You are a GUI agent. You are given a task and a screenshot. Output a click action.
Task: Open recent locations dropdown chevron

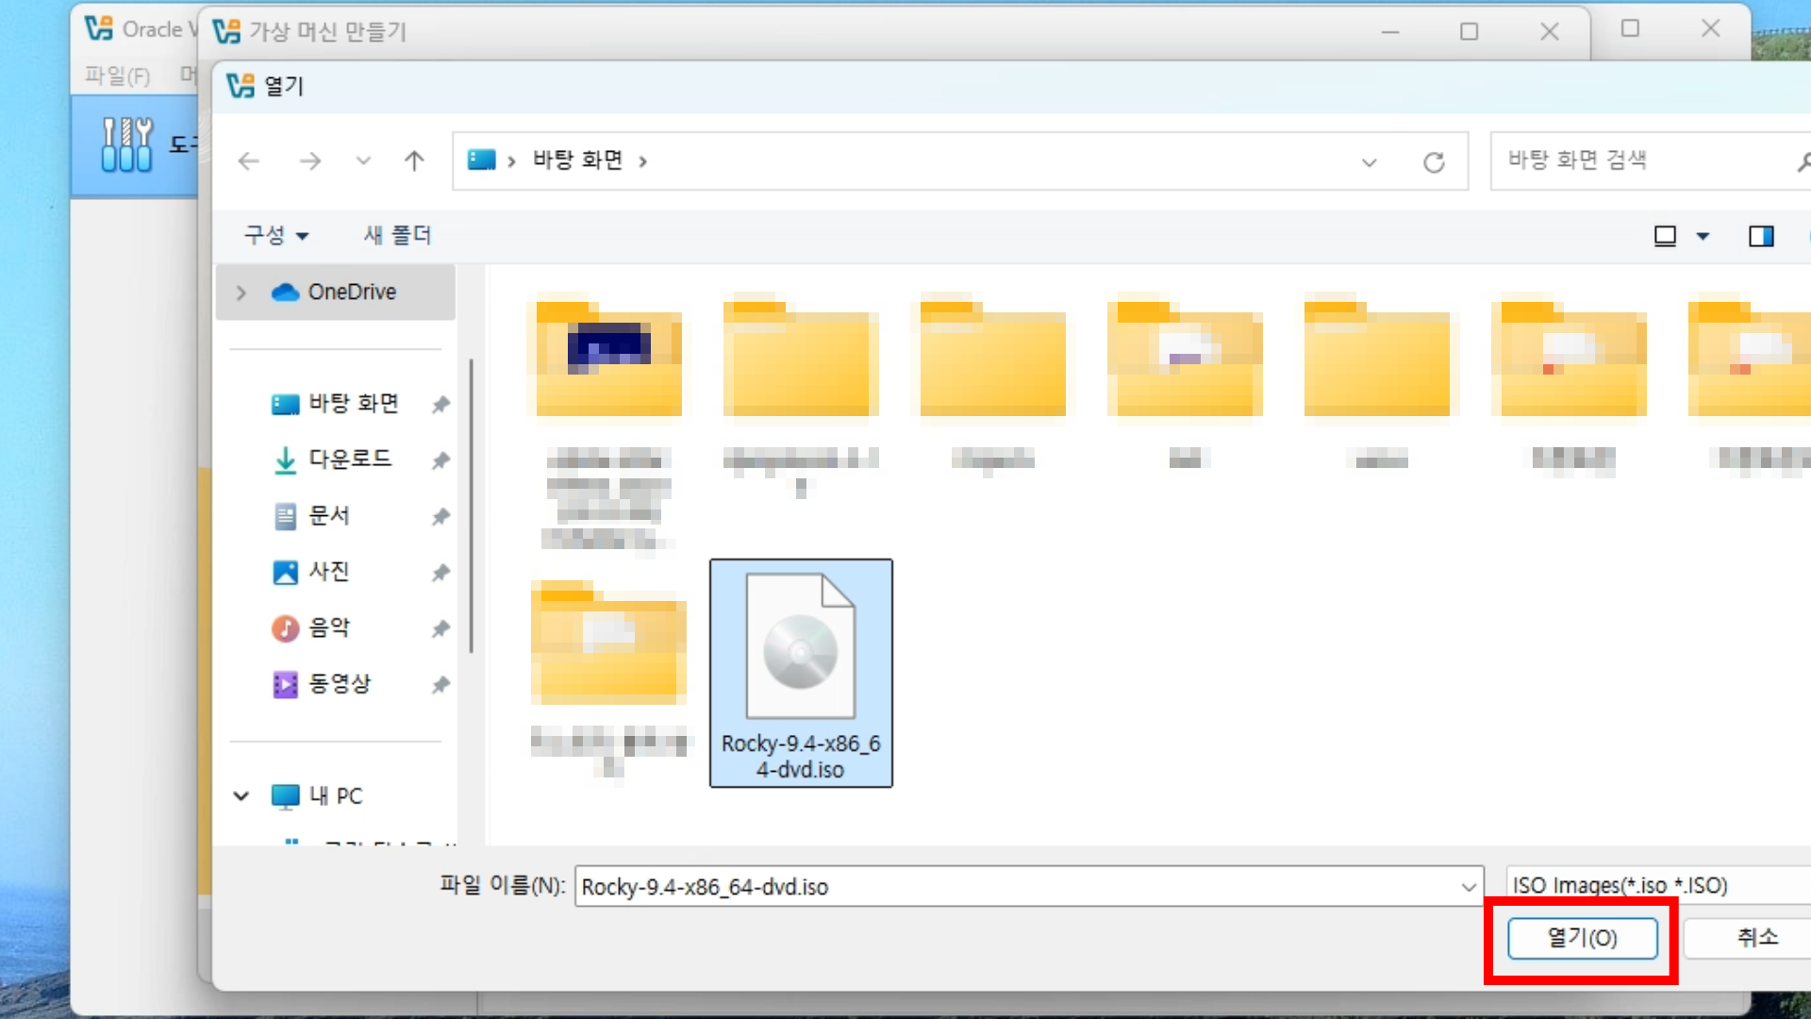(363, 161)
